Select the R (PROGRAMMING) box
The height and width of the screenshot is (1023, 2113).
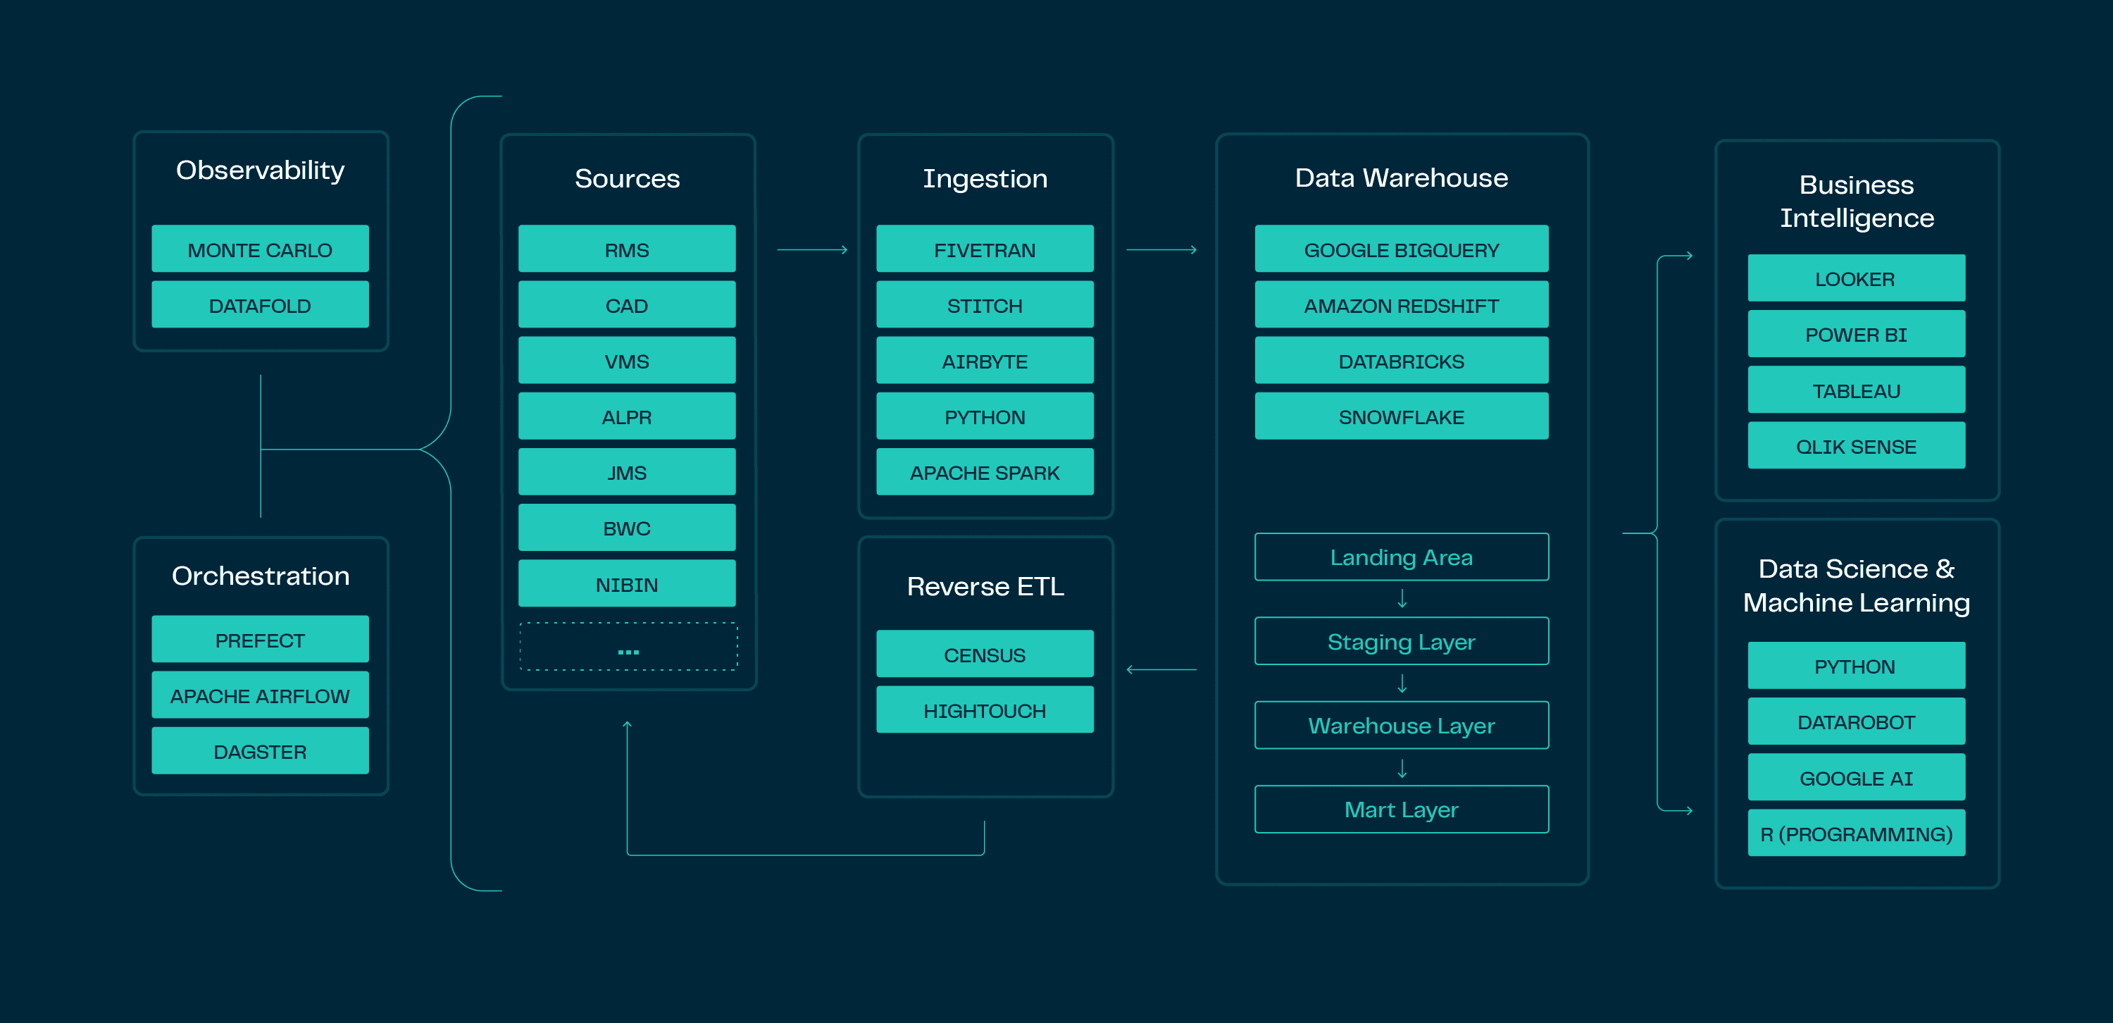[1856, 833]
